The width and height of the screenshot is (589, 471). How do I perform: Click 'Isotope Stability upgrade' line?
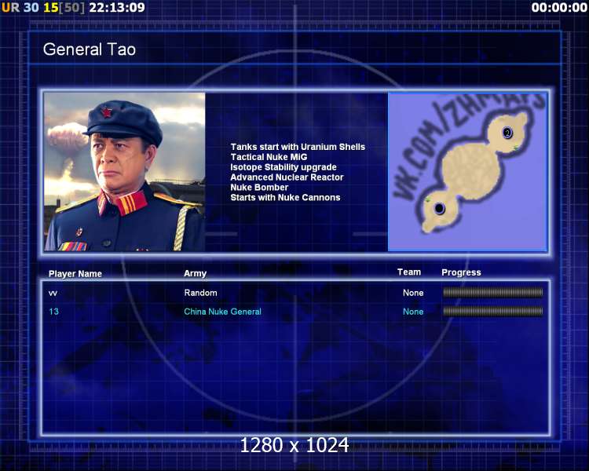284,167
